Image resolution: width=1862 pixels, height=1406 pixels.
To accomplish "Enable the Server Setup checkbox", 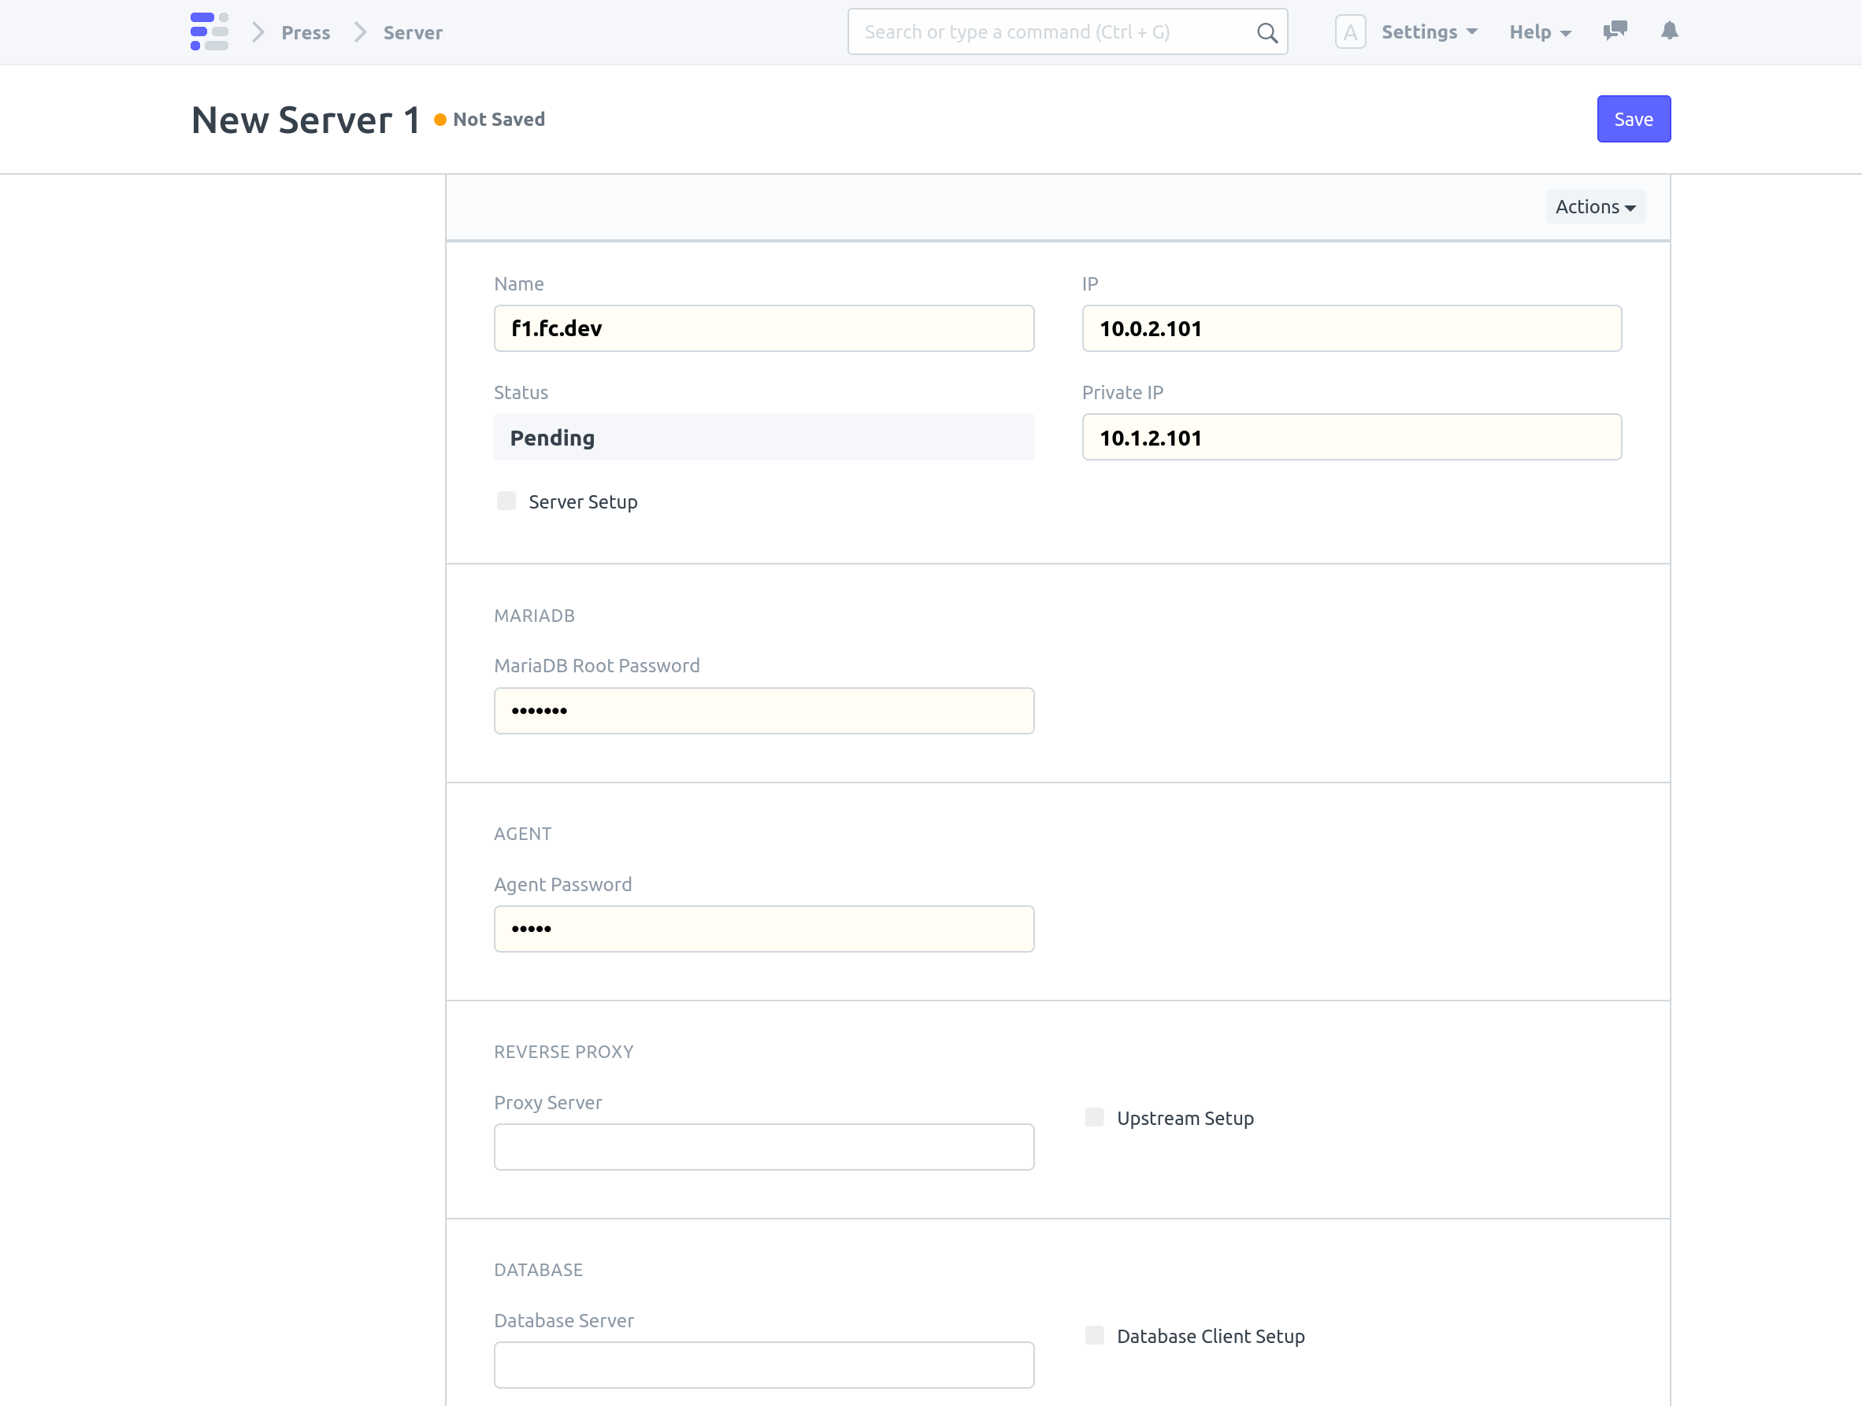I will (x=506, y=500).
